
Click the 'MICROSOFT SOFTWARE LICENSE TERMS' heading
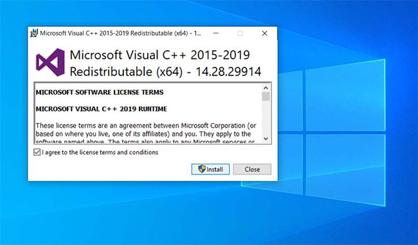100,92
